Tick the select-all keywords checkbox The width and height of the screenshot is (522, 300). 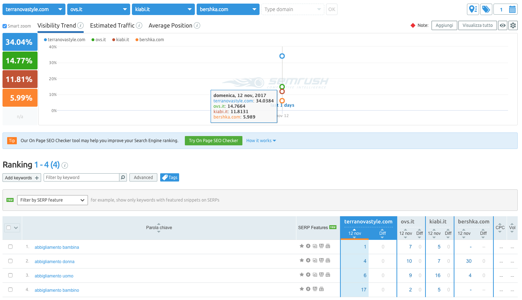tap(9, 228)
